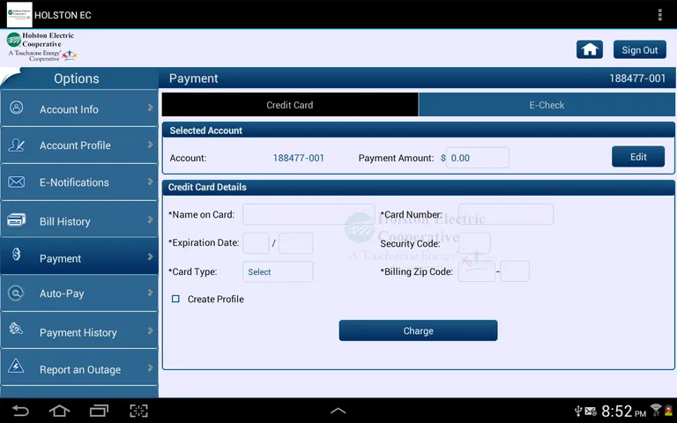Image resolution: width=677 pixels, height=423 pixels.
Task: Tap the Charge button
Action: [418, 330]
